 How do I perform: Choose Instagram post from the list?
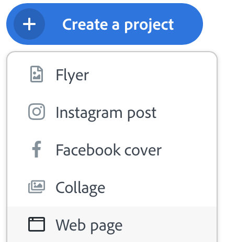click(x=112, y=113)
